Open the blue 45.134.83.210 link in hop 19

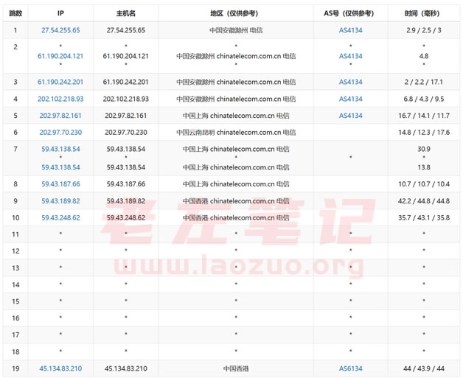click(x=60, y=368)
